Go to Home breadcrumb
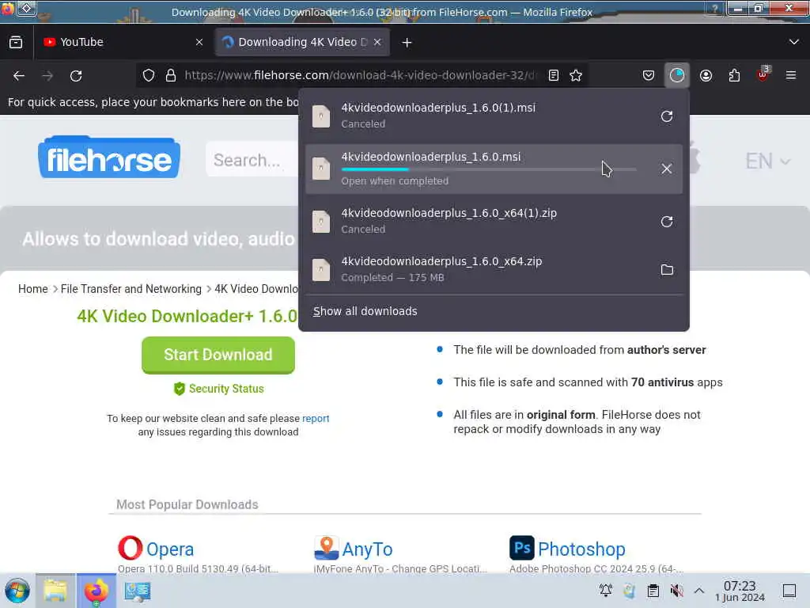 tap(33, 289)
